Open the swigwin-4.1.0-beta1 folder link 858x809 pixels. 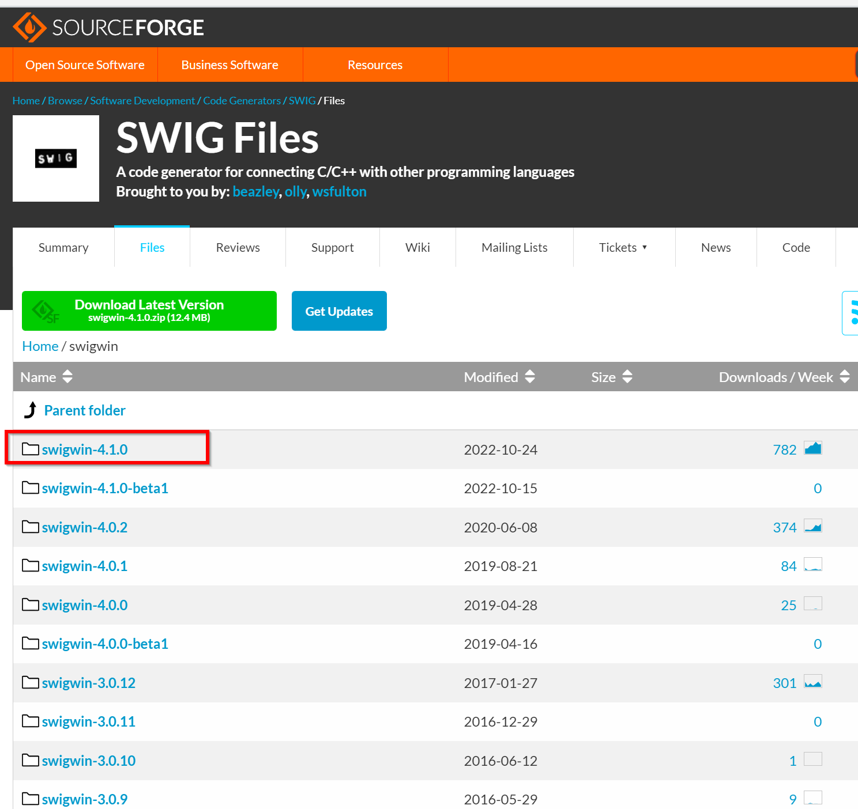[x=105, y=488]
